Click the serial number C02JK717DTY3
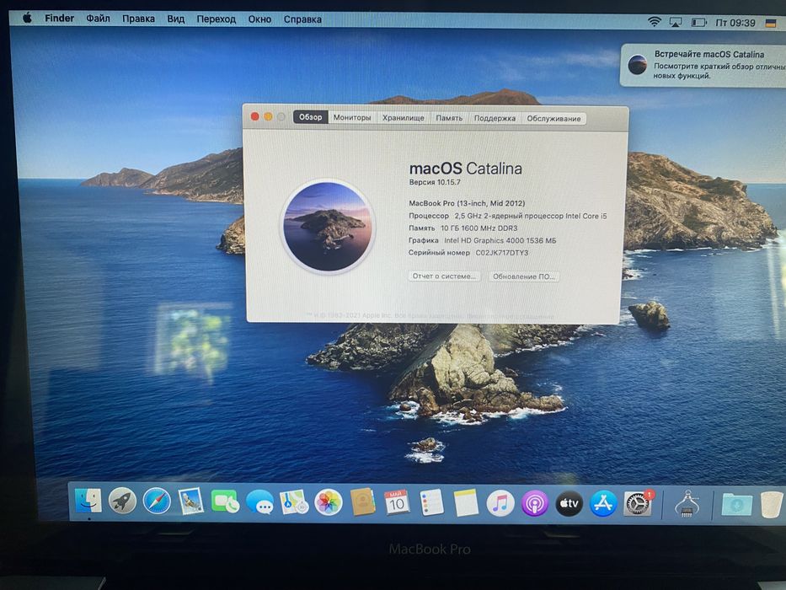 (x=502, y=253)
